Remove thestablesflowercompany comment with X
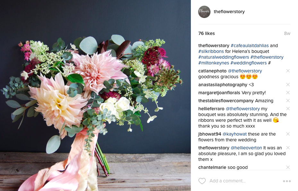Image resolution: width=298 pixels, height=191 pixels. 288,100
